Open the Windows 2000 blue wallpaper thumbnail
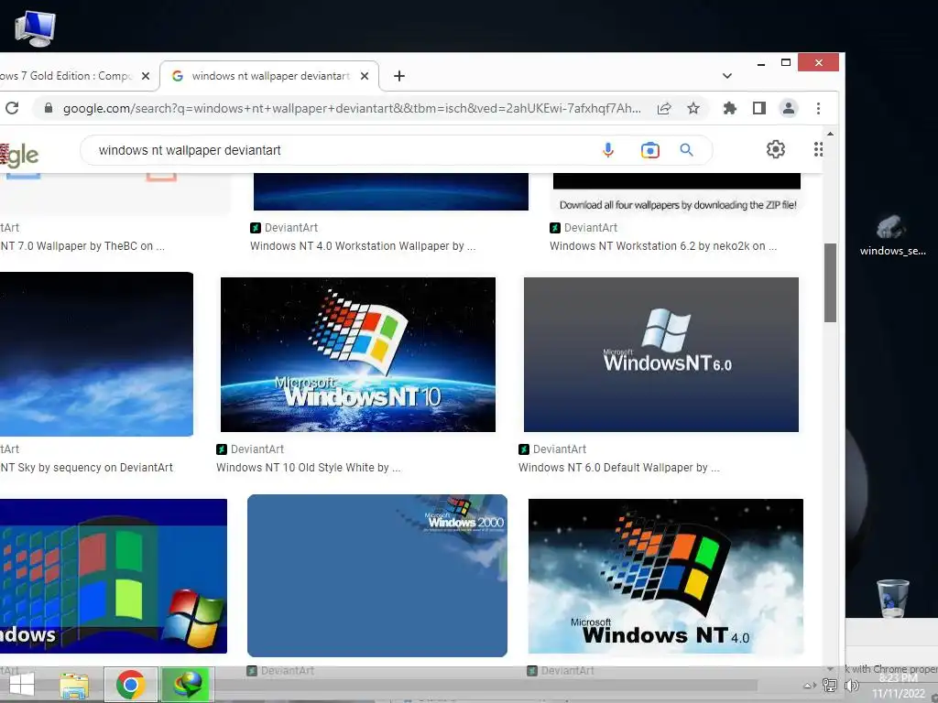Image resolution: width=938 pixels, height=703 pixels. pyautogui.click(x=376, y=575)
